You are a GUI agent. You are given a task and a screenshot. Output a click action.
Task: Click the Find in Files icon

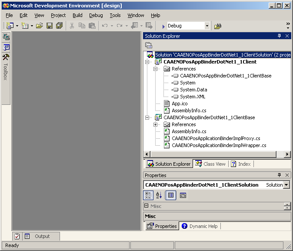pos(218,26)
